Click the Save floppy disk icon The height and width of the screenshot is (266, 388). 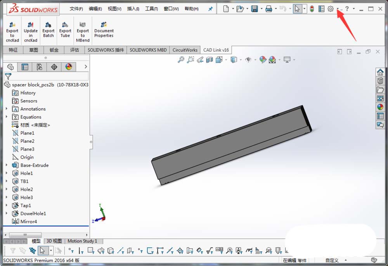255,9
